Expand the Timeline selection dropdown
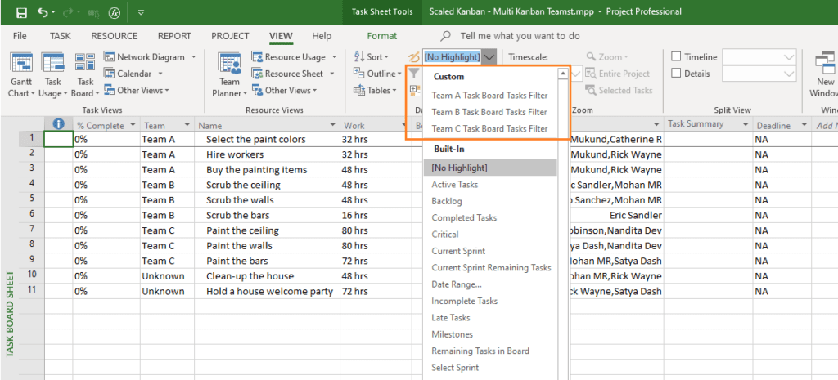 (x=788, y=57)
